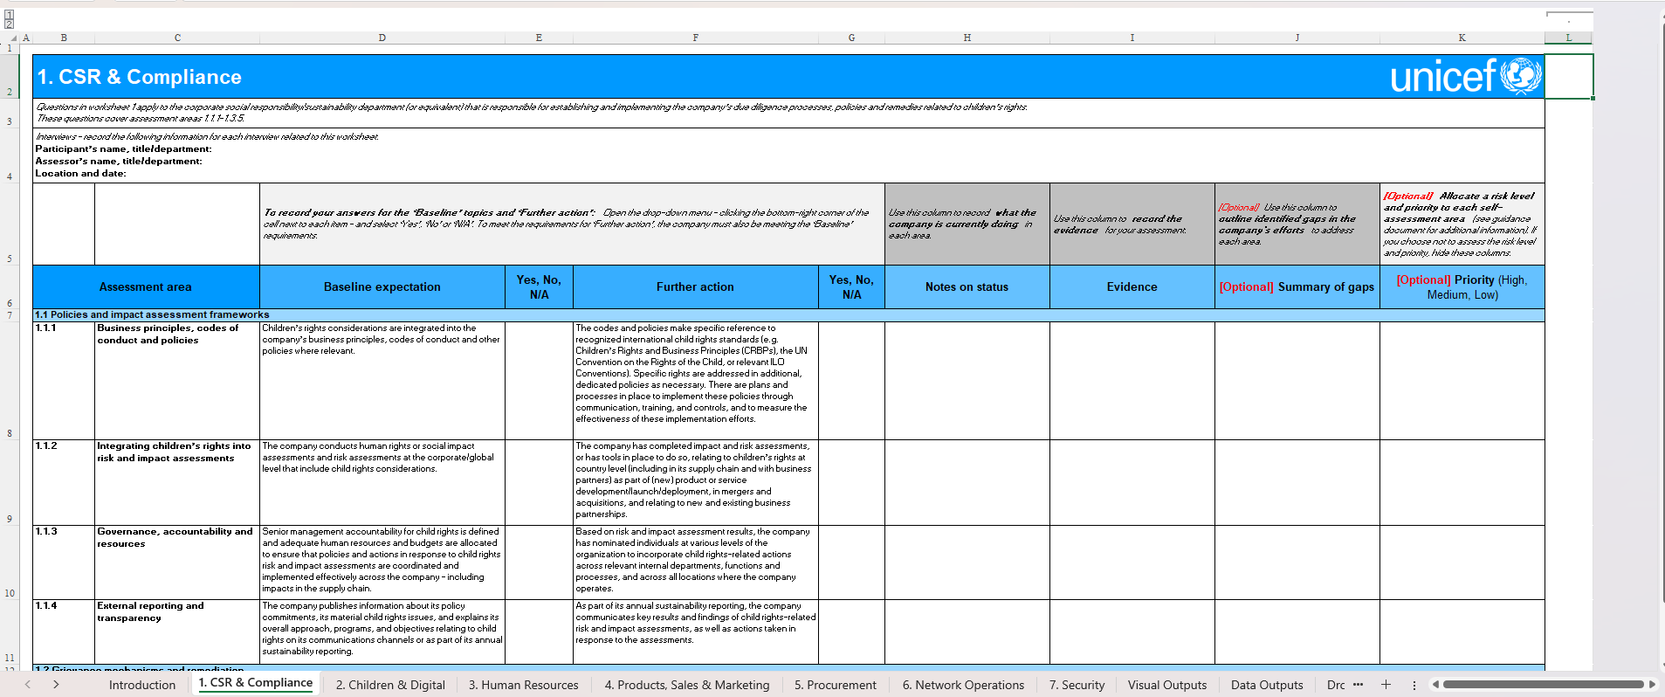Click outline level 2 button
This screenshot has width=1665, height=697.
(x=9, y=24)
